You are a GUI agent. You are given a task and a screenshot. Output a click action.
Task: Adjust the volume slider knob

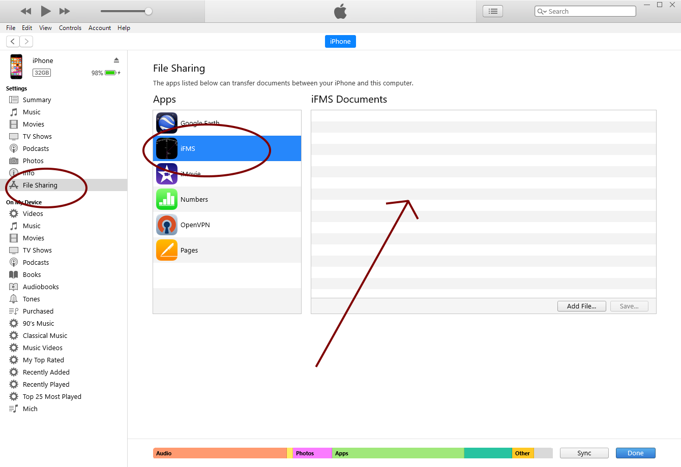[x=149, y=11]
